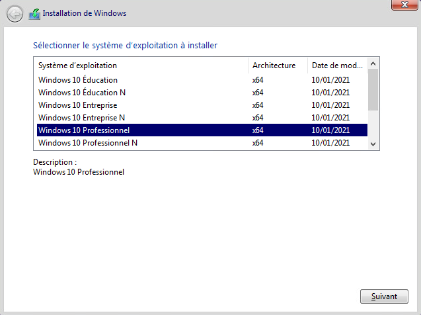Click the scroll up arrow of the list
This screenshot has height=315, width=421.
point(373,64)
